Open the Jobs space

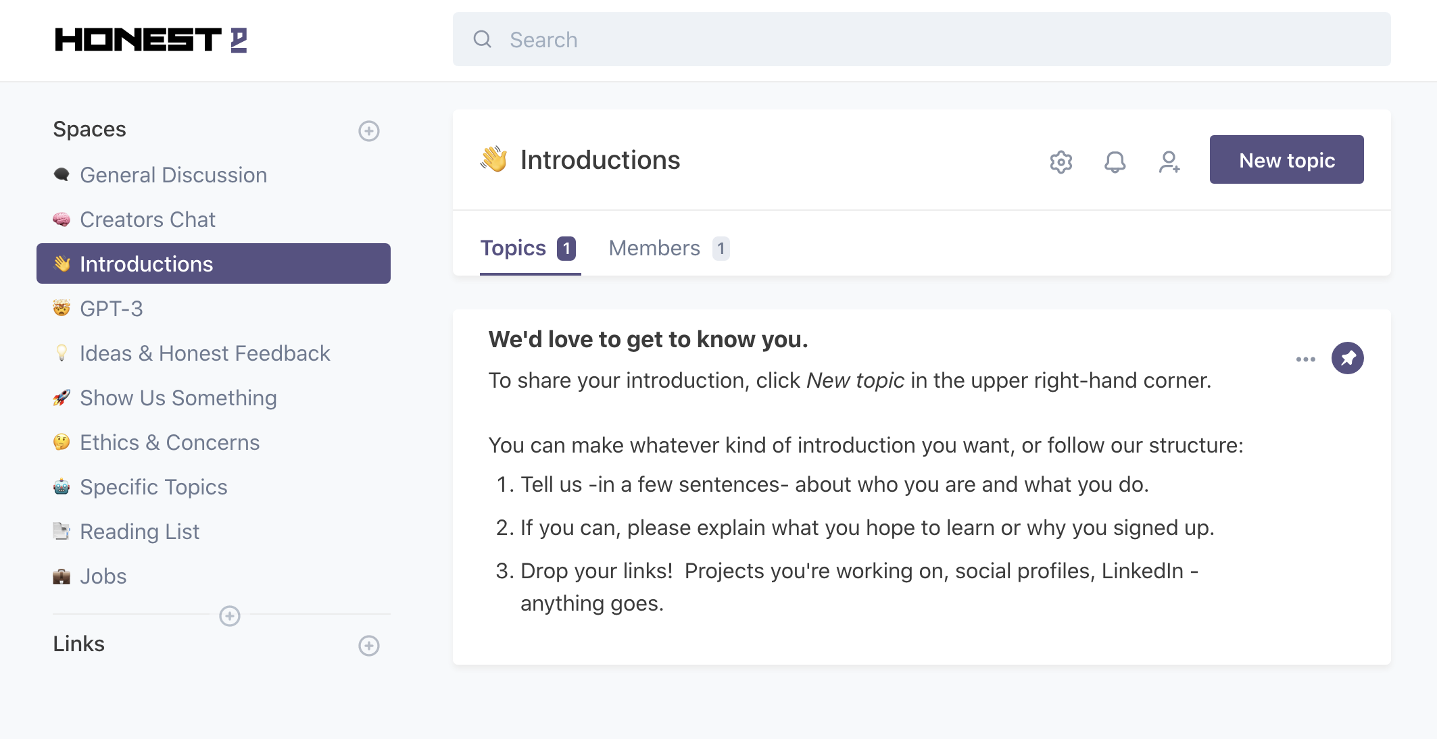tap(103, 576)
